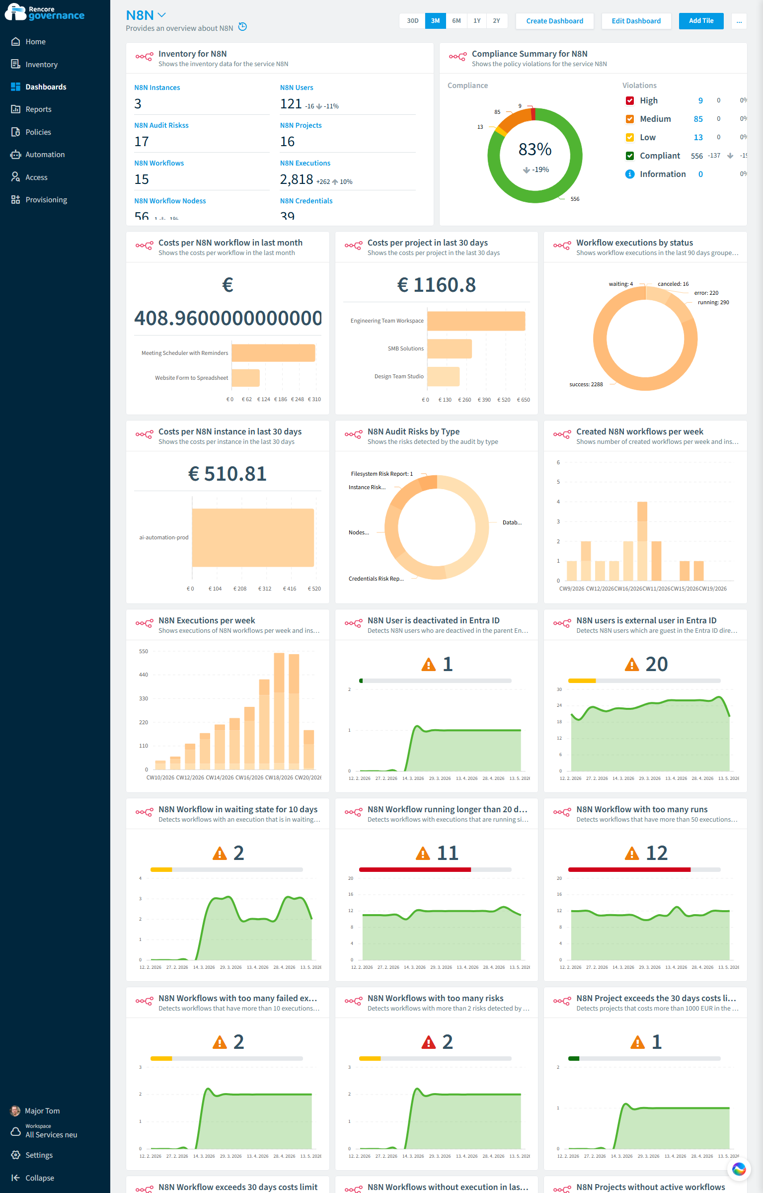Click the N8N icon on Workflow executions by status

pos(562,246)
